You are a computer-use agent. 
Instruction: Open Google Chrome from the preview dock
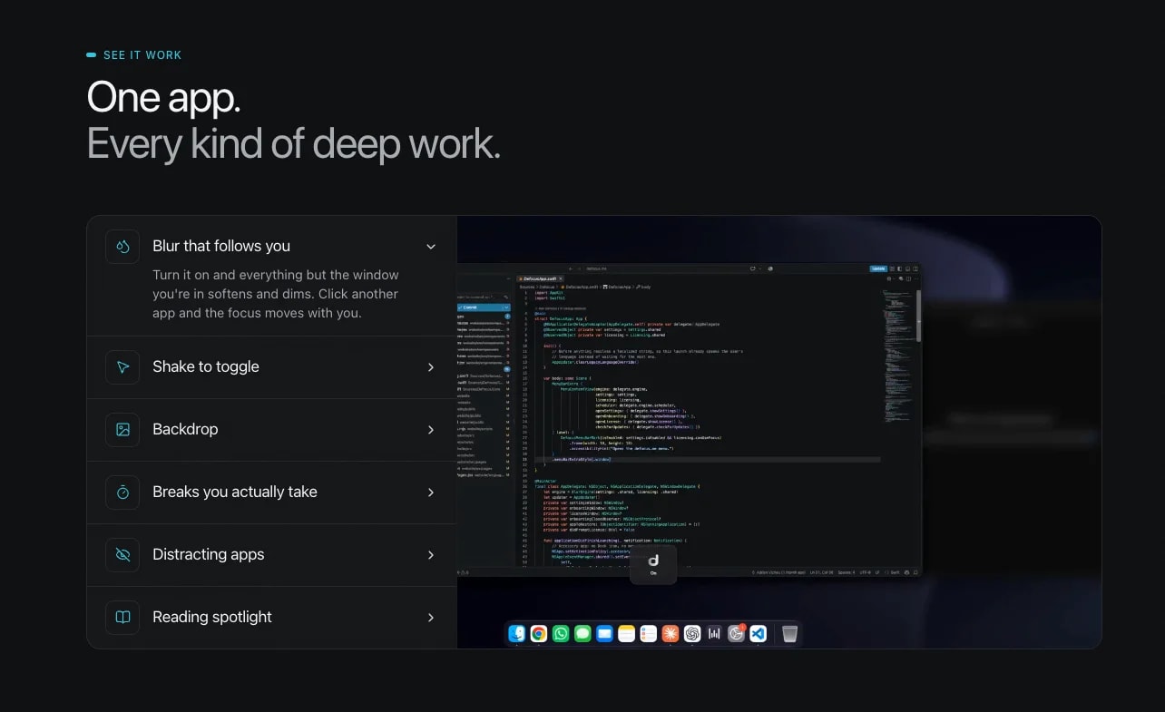click(x=538, y=634)
